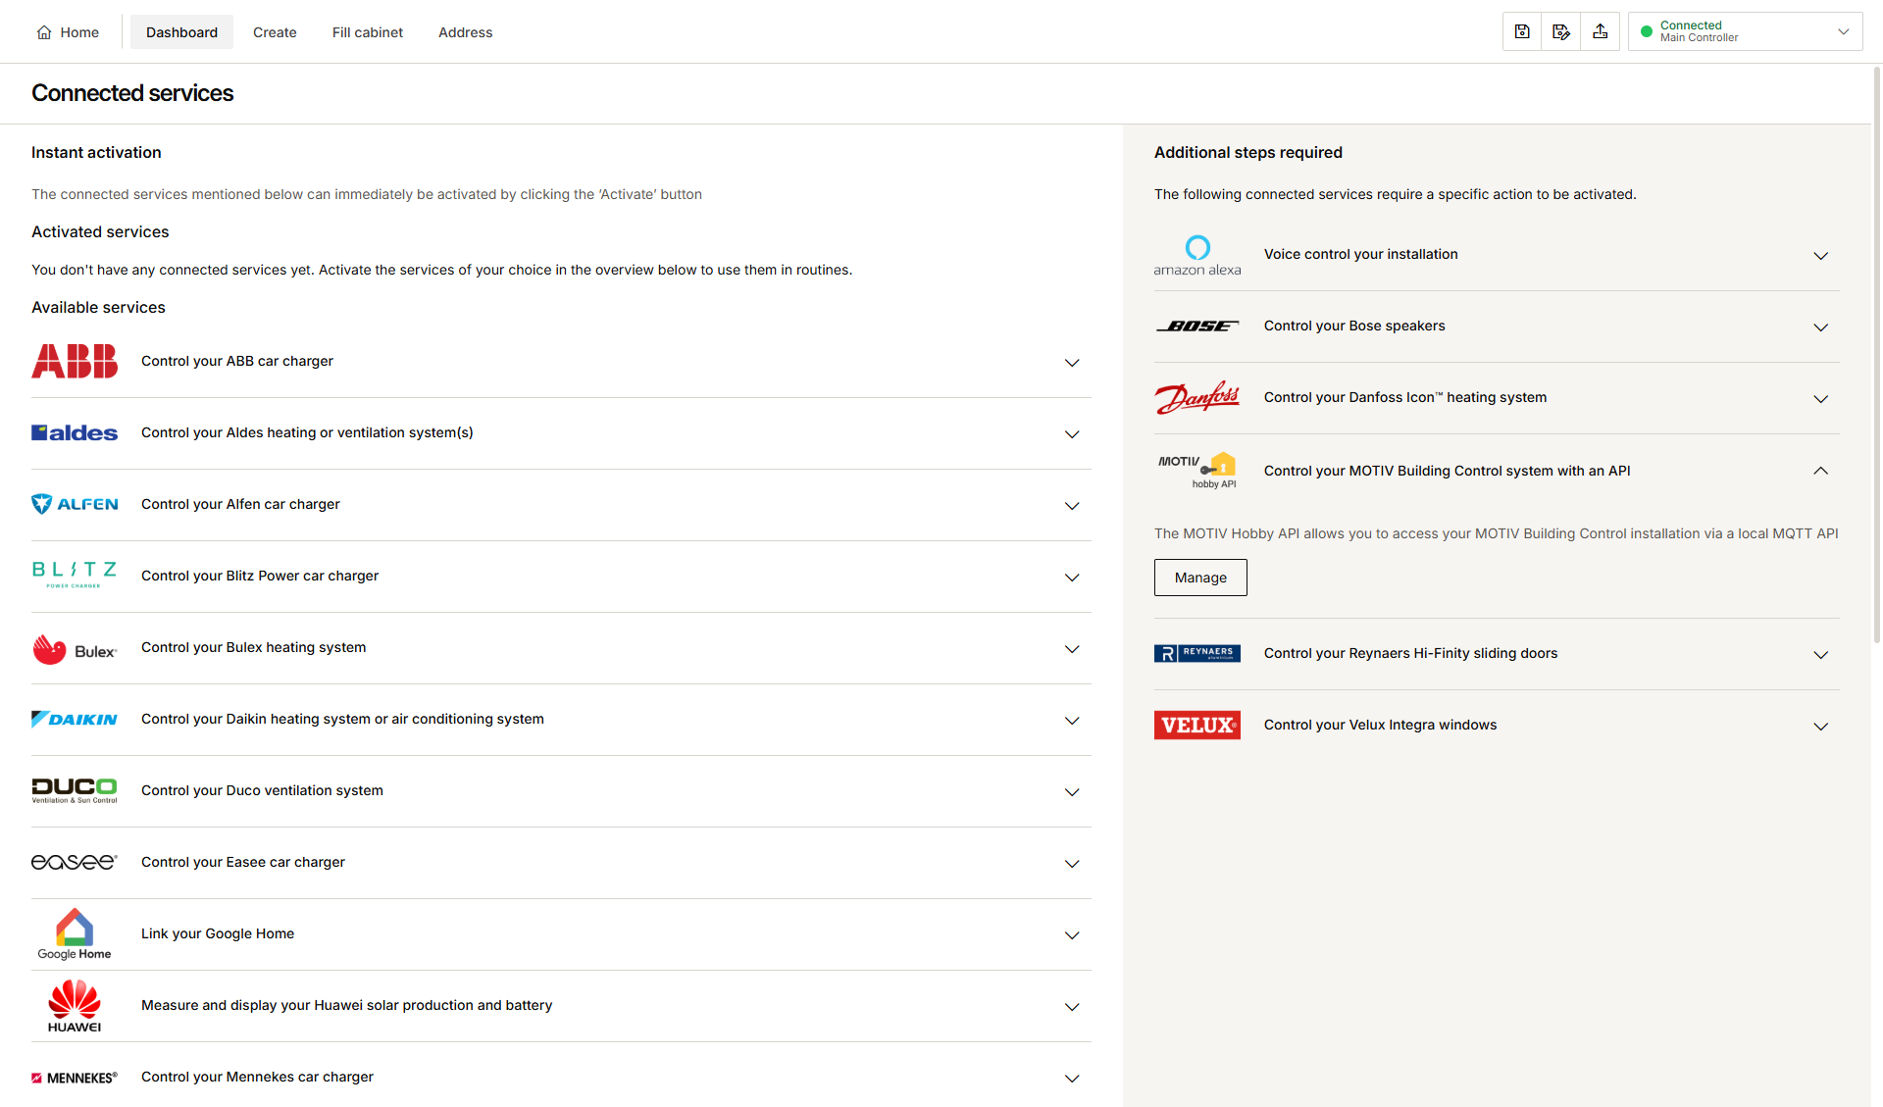
Task: Click the Amazon Alexa logo
Action: [x=1197, y=255]
